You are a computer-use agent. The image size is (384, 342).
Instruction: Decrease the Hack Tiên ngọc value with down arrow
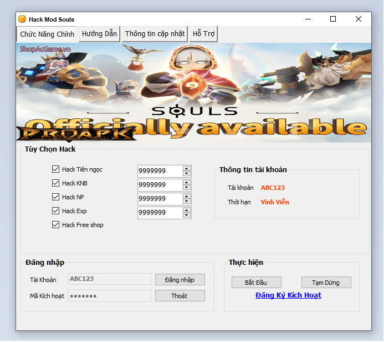tap(187, 173)
